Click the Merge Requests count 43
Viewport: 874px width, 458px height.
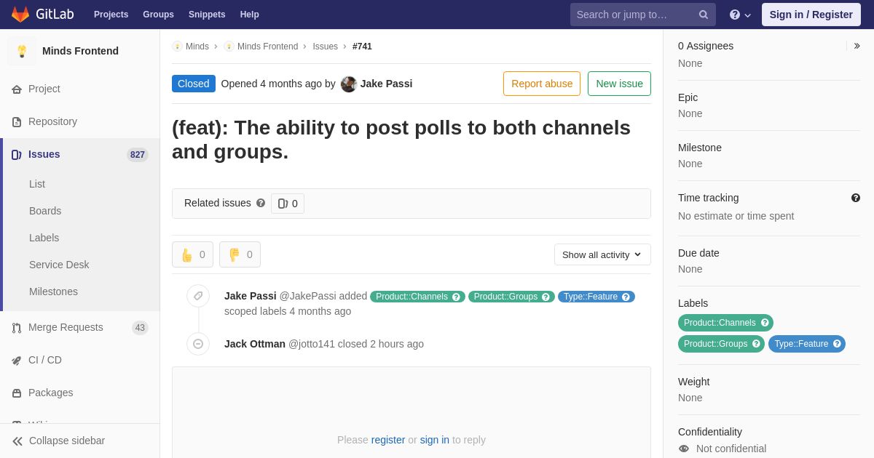(x=140, y=328)
